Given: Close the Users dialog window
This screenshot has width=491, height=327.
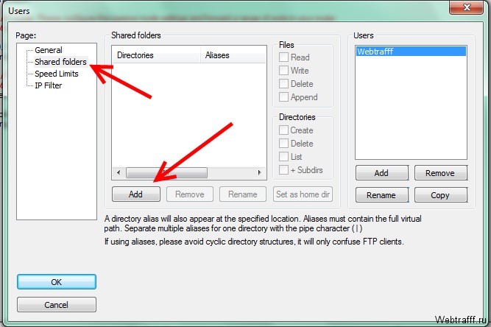Looking at the screenshot, I should 466,7.
